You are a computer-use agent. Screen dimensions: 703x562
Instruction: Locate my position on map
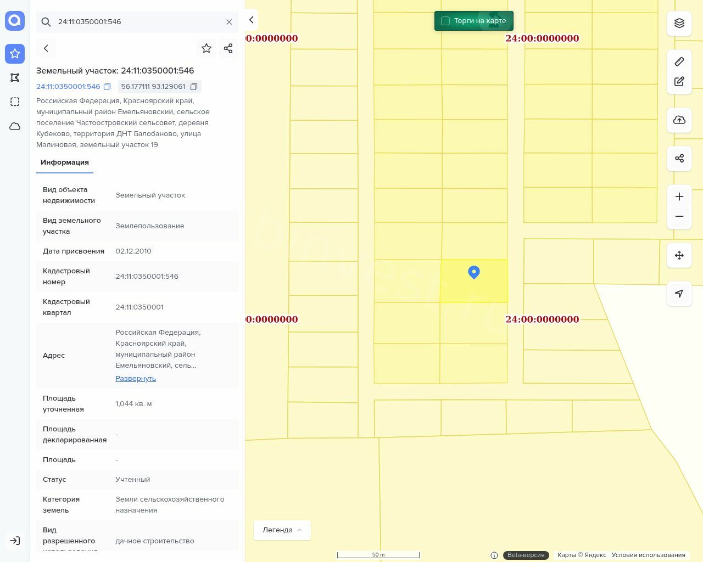[679, 294]
